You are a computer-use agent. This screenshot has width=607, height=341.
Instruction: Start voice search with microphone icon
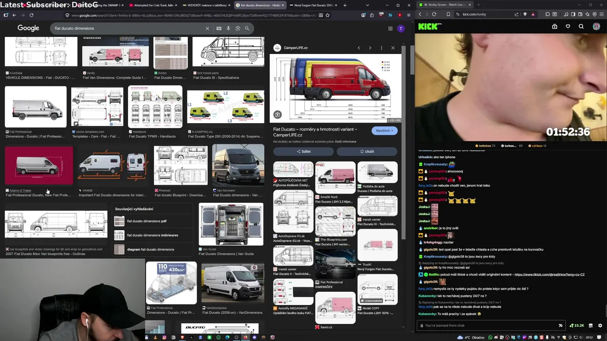pyautogui.click(x=228, y=28)
